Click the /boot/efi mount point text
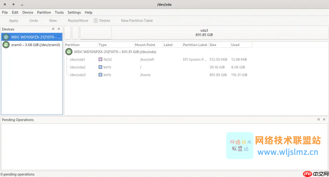This screenshot has height=177, width=329. pyautogui.click(x=147, y=60)
